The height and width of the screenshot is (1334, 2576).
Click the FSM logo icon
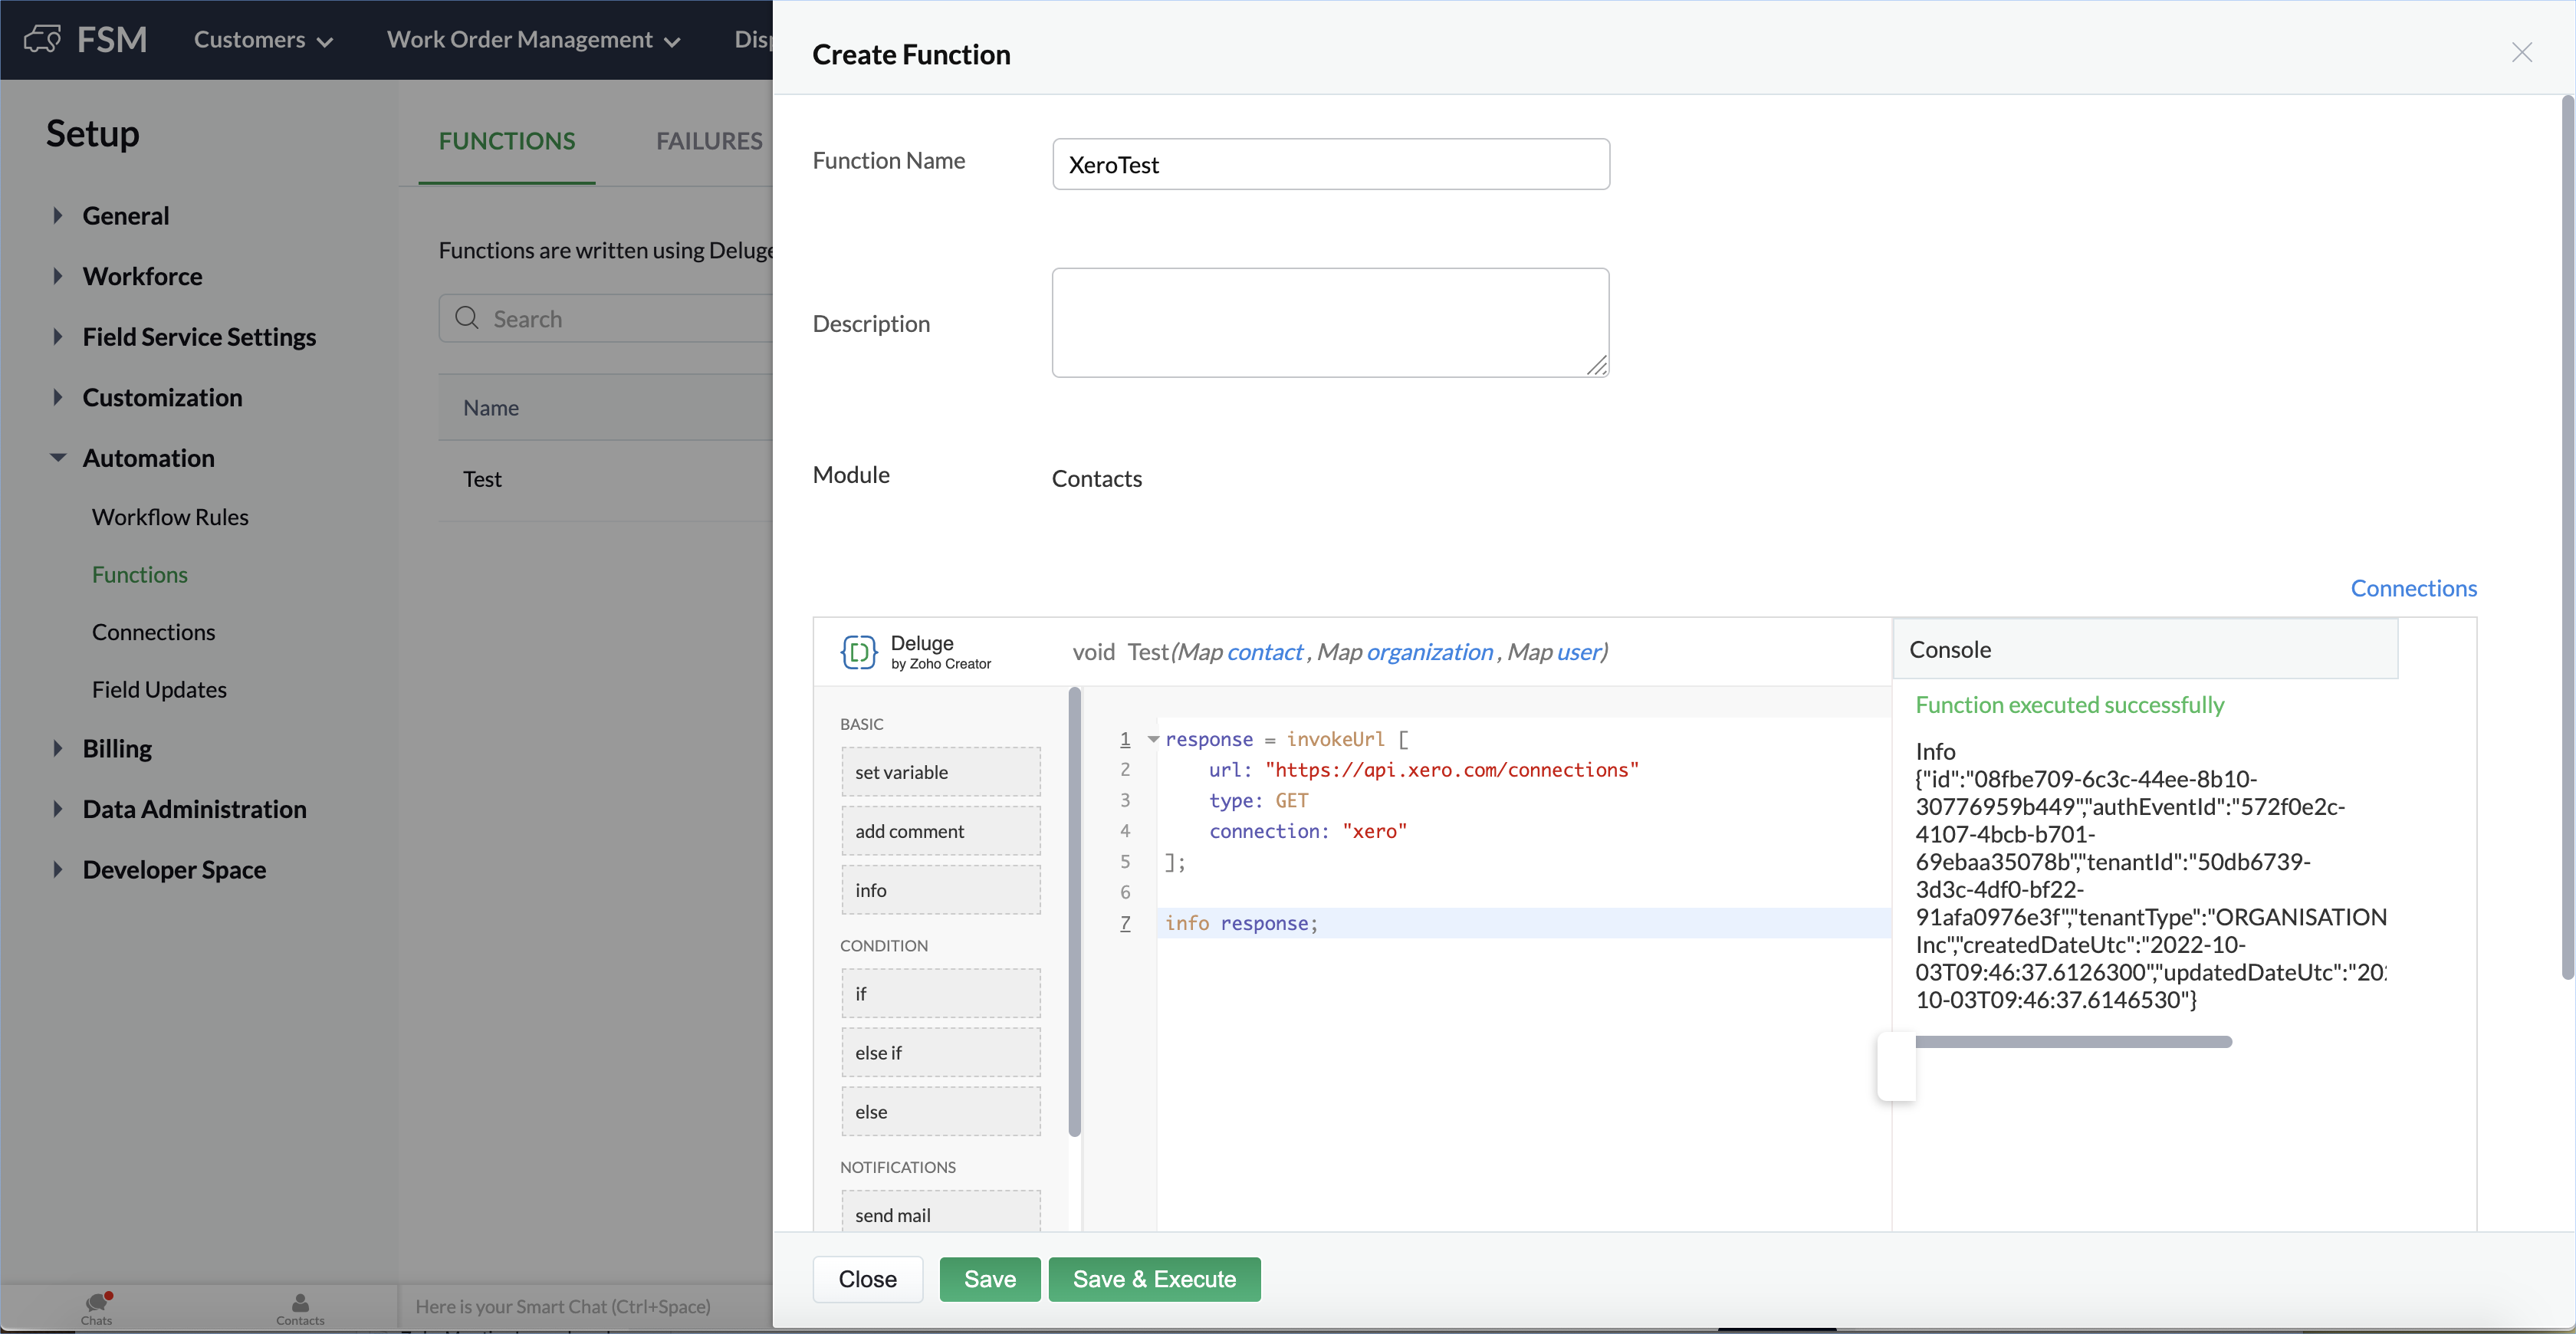tap(42, 39)
